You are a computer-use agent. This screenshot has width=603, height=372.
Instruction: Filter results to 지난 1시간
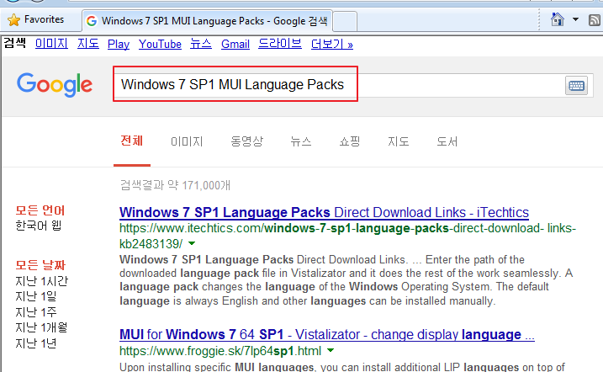pos(41,281)
